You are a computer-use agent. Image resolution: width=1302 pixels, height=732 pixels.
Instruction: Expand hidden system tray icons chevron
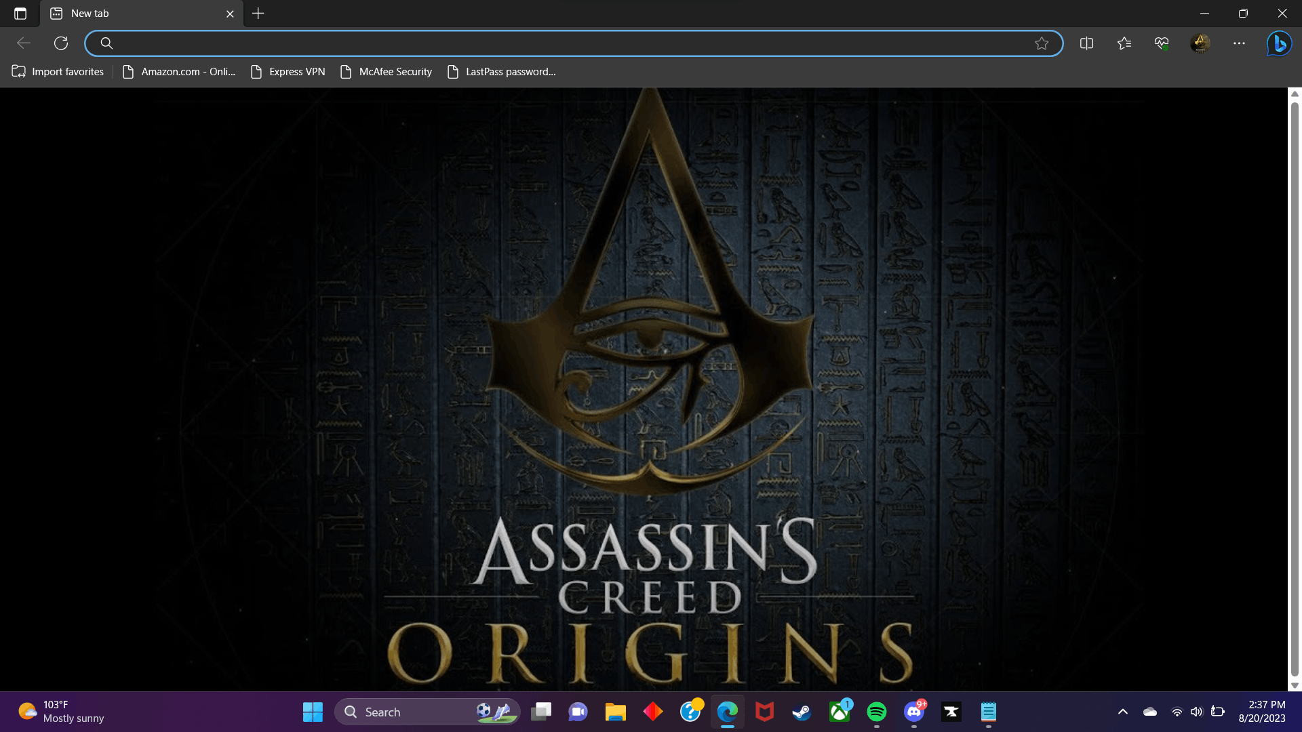point(1123,712)
